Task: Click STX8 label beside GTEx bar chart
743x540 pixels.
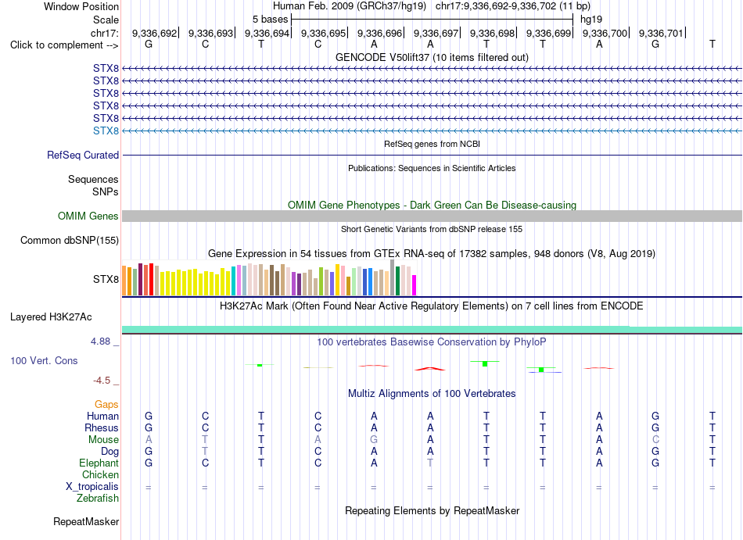Action: [x=106, y=279]
